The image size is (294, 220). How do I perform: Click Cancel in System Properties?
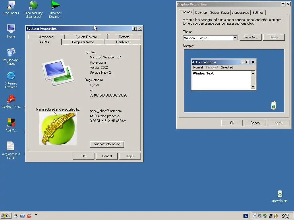pos(107,156)
